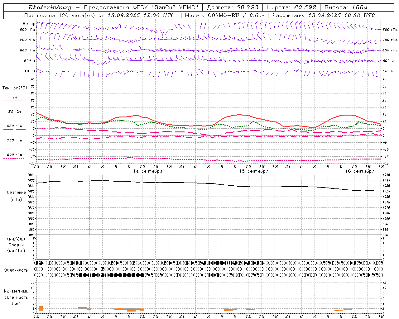Select the 'Предоставлено ФГБУ "ЗапСиб УГМС"' label
The width and height of the screenshot is (399, 319).
(141, 7)
